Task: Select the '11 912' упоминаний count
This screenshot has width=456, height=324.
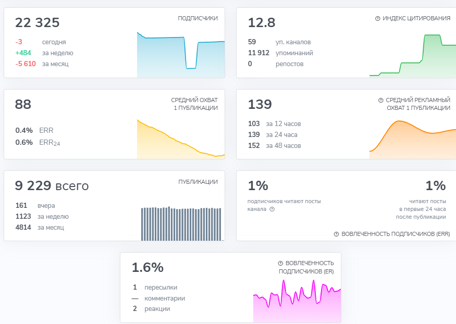Action: click(258, 53)
